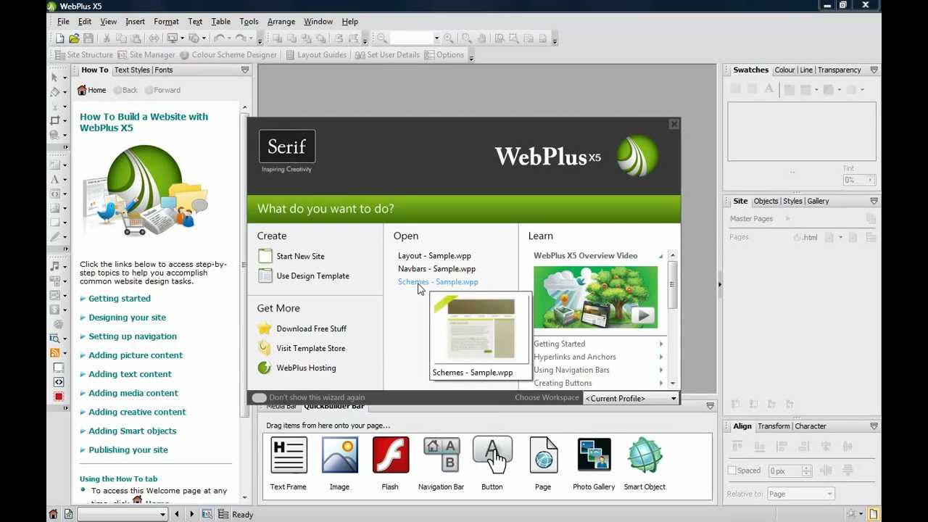Switch to the Transparency tab
Screen dimensions: 928x522
839,70
